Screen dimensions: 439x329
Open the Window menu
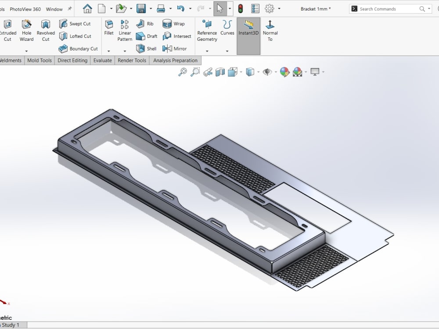point(54,9)
